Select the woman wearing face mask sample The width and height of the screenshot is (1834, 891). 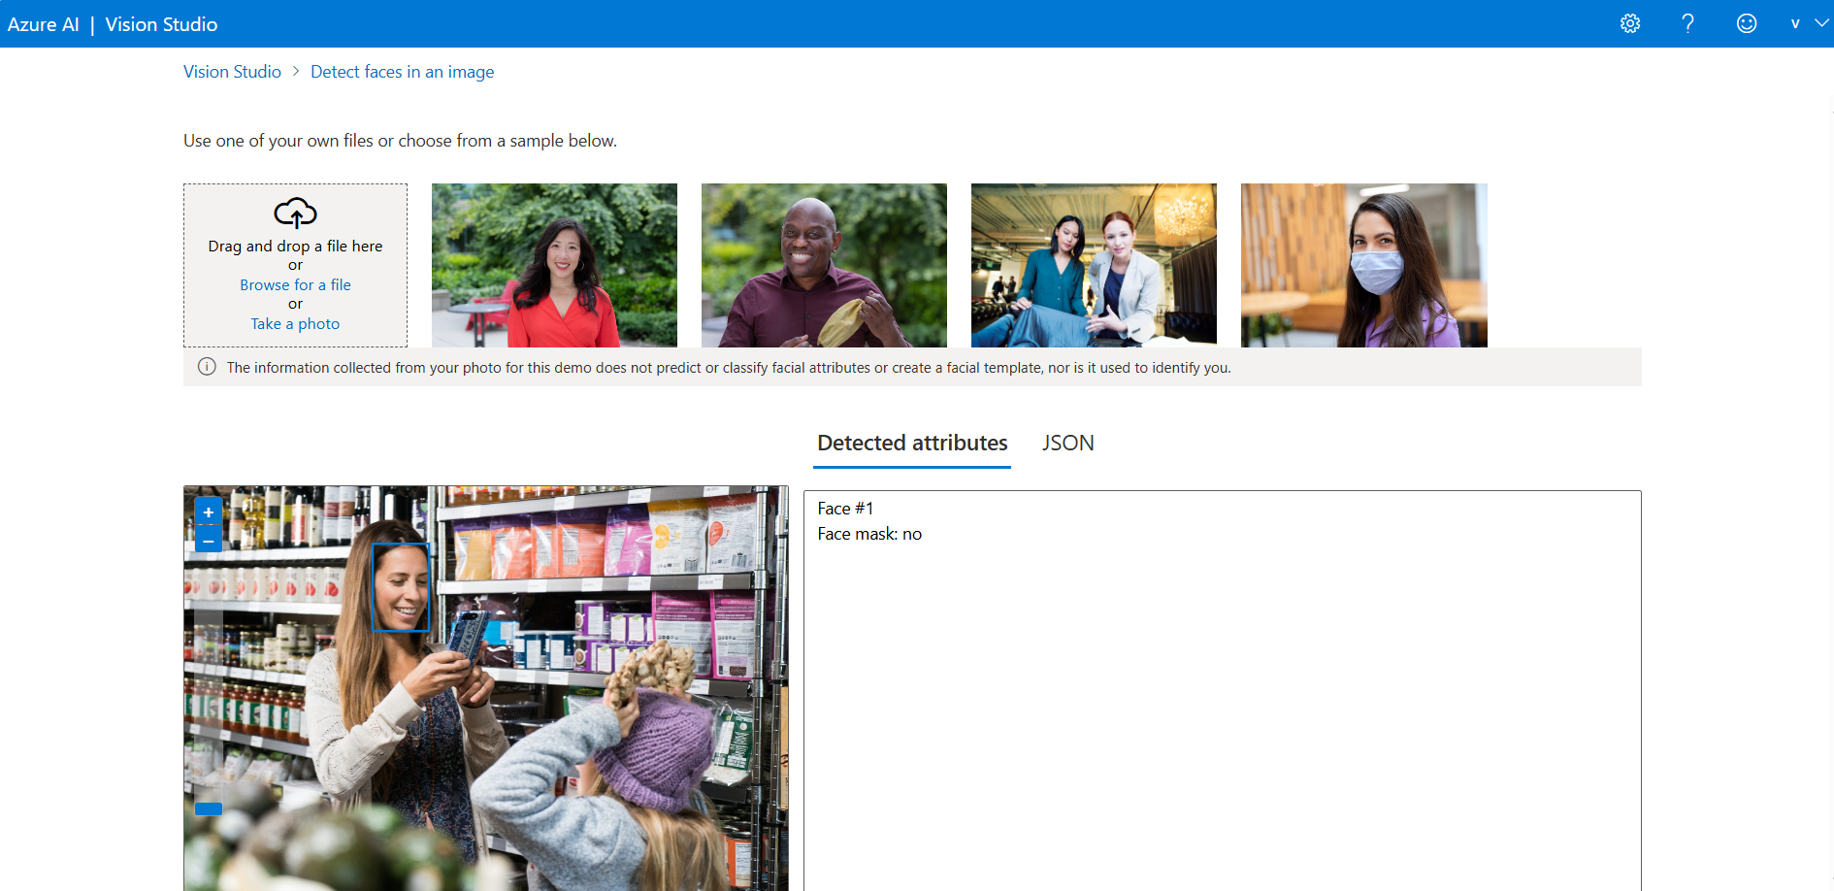coord(1363,265)
